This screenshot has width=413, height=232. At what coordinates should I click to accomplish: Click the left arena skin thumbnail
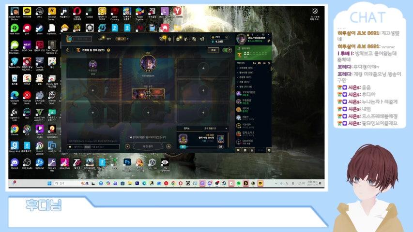(139, 94)
